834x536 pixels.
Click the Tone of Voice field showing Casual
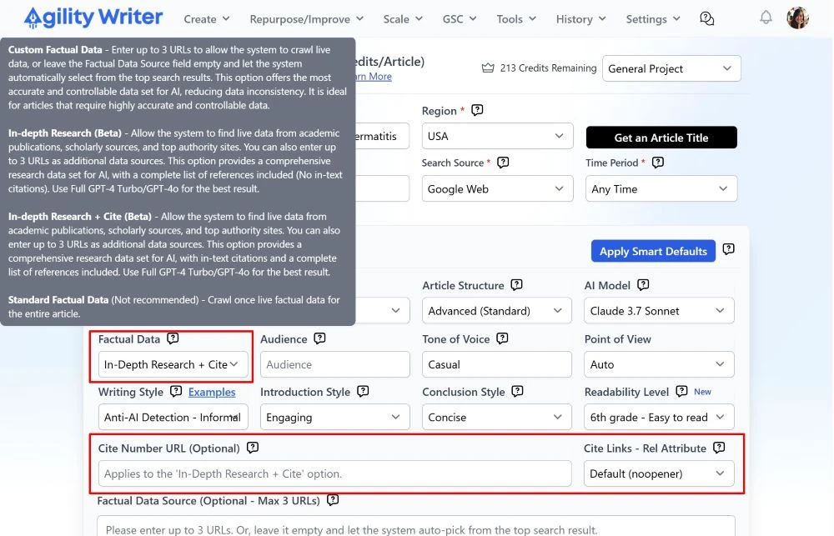(x=497, y=364)
